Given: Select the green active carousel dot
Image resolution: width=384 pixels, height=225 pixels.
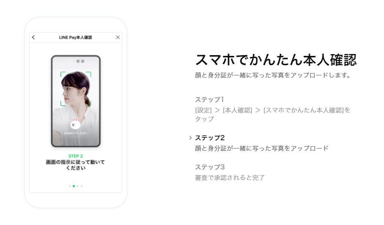Looking at the screenshot, I should point(74,186).
